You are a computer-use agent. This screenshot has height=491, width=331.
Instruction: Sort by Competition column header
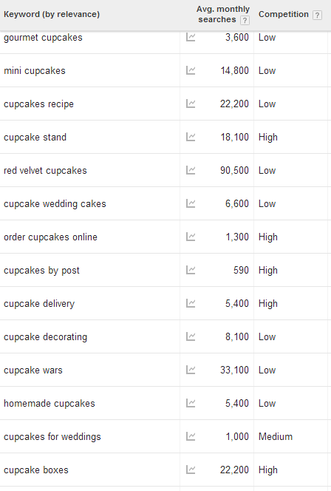[x=284, y=14]
